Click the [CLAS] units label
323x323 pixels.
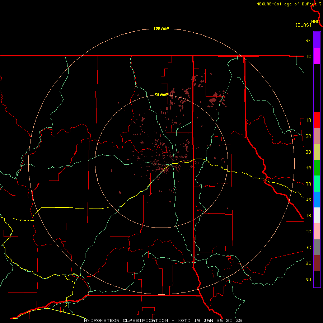pos(303,25)
